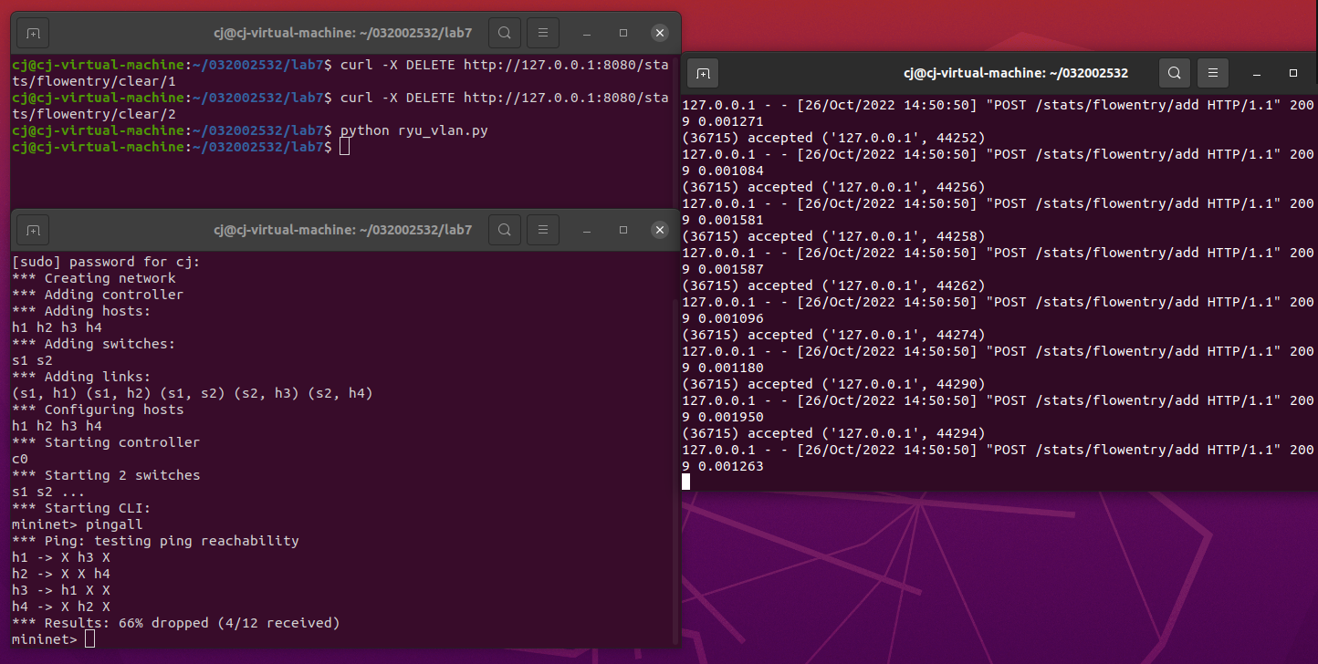Close the mininet terminal window
This screenshot has height=664, width=1318.
(x=660, y=230)
